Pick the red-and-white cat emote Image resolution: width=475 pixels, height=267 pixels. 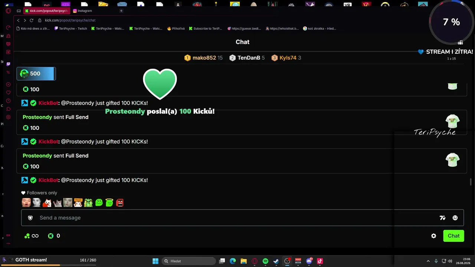pyautogui.click(x=47, y=202)
